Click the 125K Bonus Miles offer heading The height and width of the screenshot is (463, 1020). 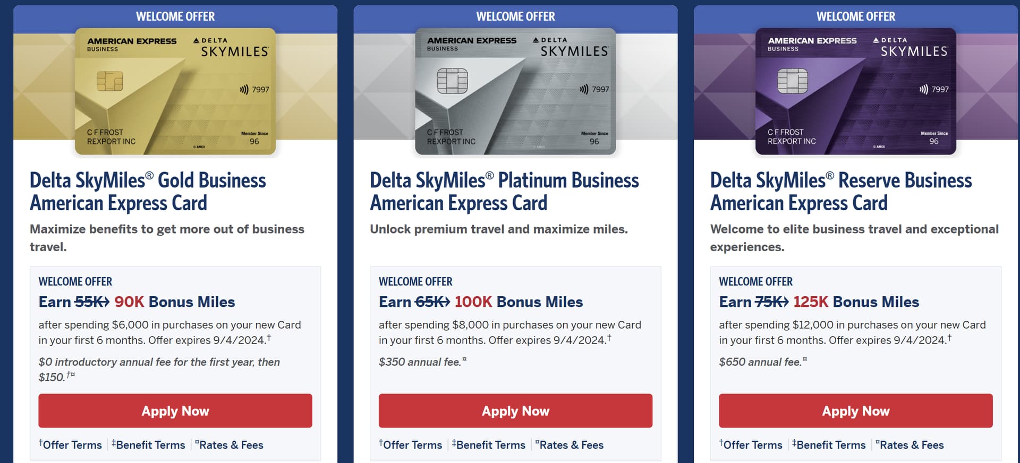pos(819,302)
